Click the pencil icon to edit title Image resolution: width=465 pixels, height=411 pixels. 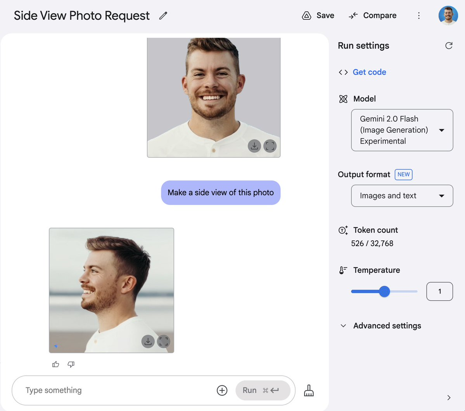[163, 16]
